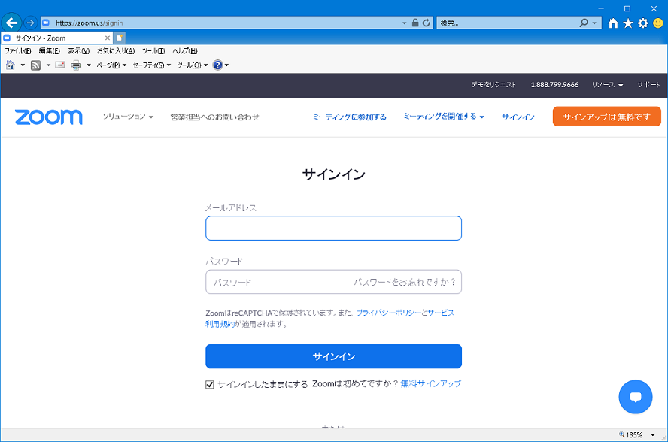This screenshot has width=668, height=442.
Task: Click the サインイン link in navigation
Action: tap(518, 117)
